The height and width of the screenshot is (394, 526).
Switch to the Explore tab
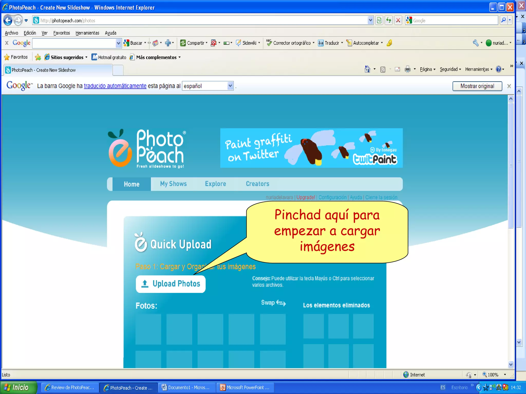pyautogui.click(x=215, y=184)
